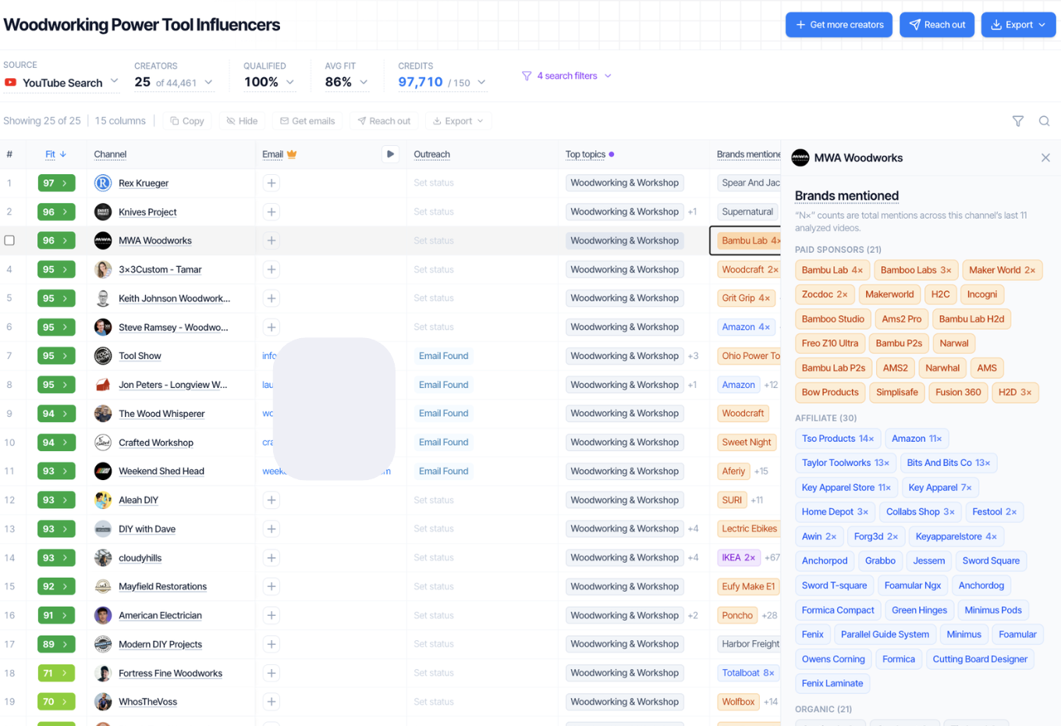
Task: Click Reach out in table toolbar
Action: coord(384,121)
